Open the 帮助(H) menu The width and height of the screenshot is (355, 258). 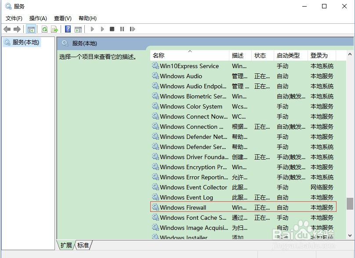87,18
